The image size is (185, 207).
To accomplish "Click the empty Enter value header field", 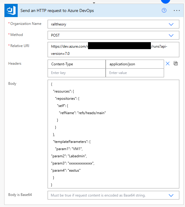I will pyautogui.click(x=135, y=73).
